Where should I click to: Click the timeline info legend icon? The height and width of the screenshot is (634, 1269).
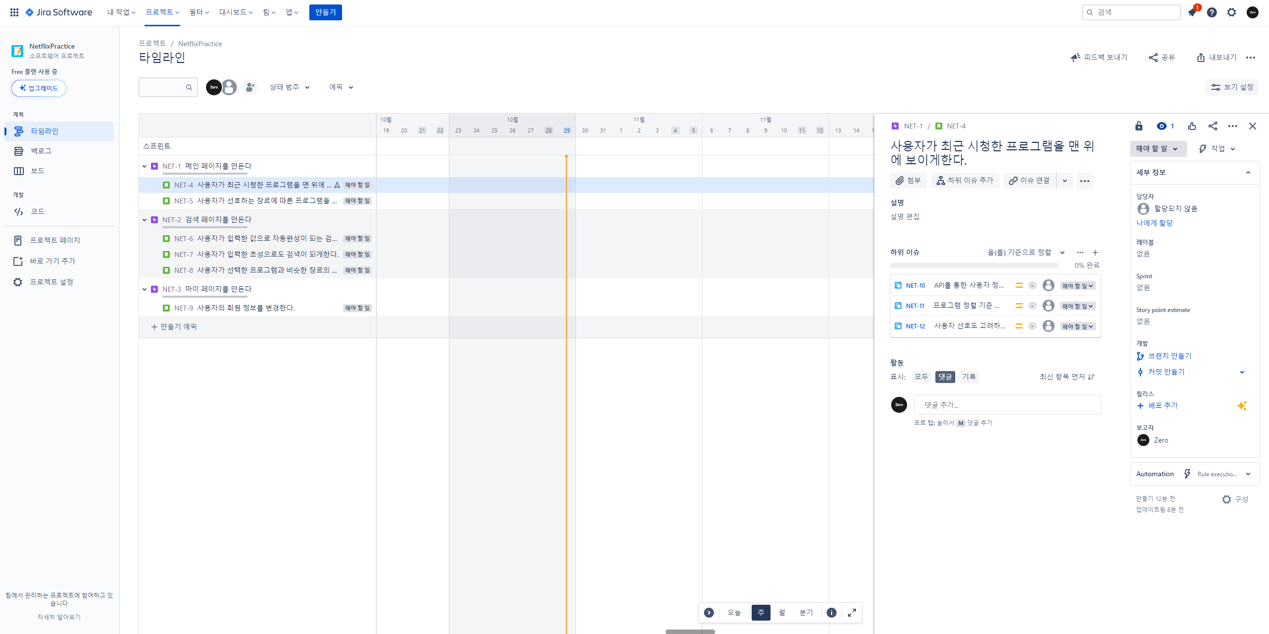click(x=832, y=613)
